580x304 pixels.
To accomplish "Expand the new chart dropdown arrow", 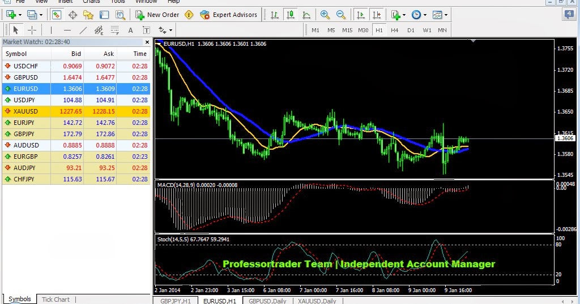I will [20, 15].
